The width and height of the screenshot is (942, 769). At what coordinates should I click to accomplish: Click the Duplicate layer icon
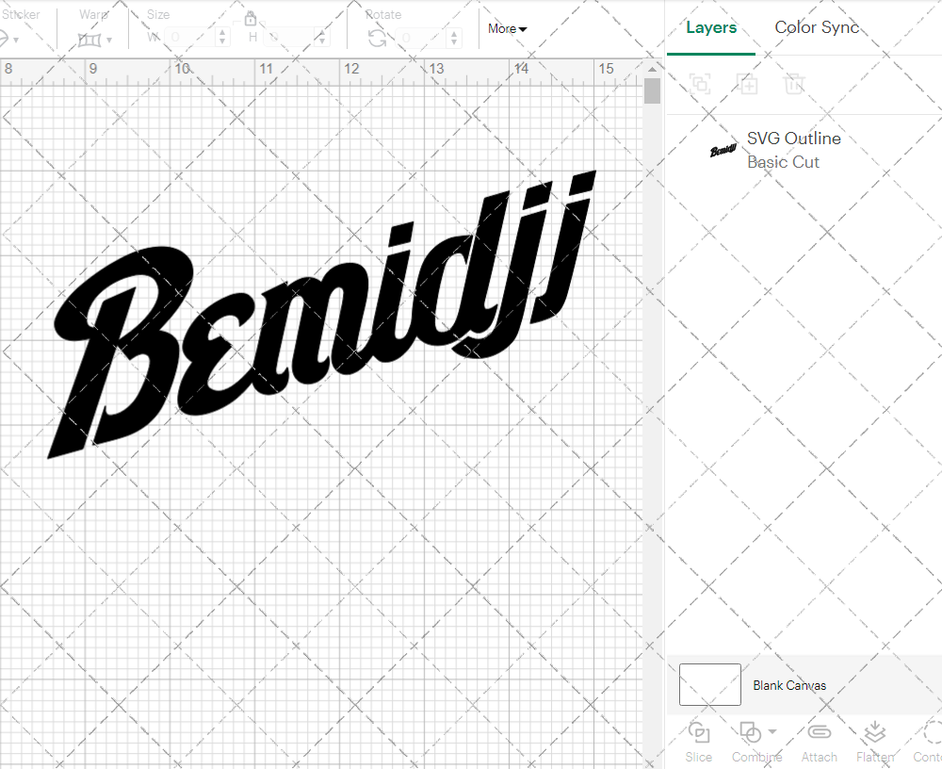pos(748,84)
